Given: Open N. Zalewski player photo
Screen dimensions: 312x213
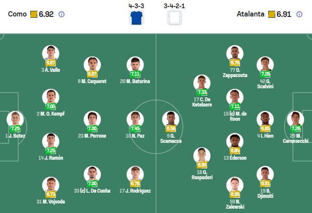Looking at the screenshot, I should (x=234, y=184).
